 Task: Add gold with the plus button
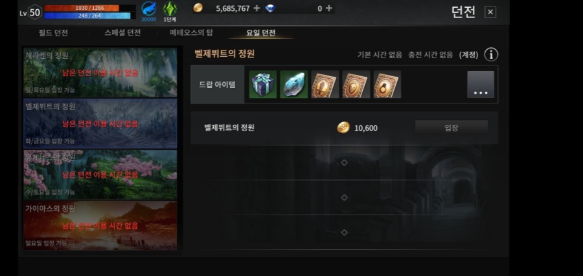click(x=257, y=8)
